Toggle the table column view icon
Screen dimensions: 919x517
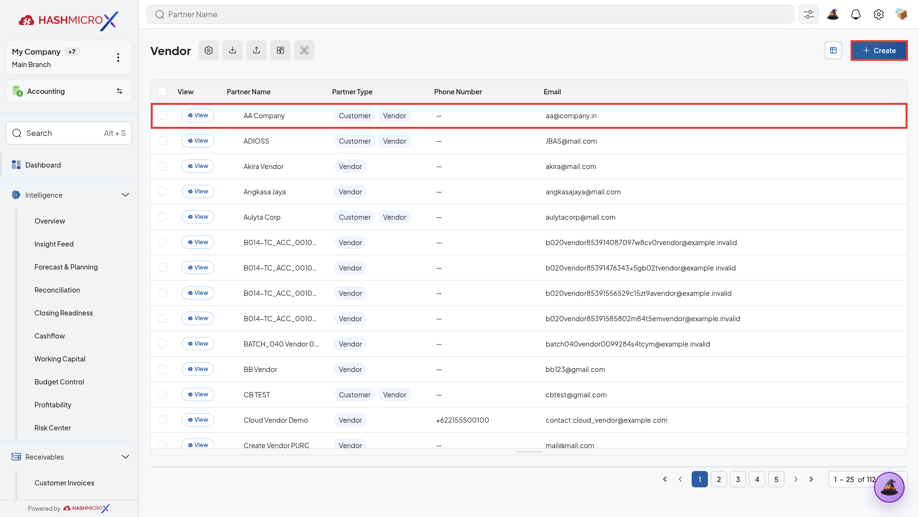(833, 50)
